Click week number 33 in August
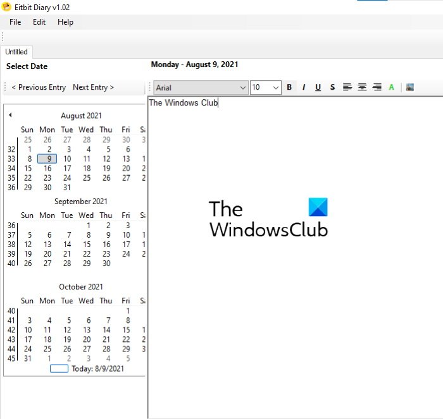 [11, 159]
